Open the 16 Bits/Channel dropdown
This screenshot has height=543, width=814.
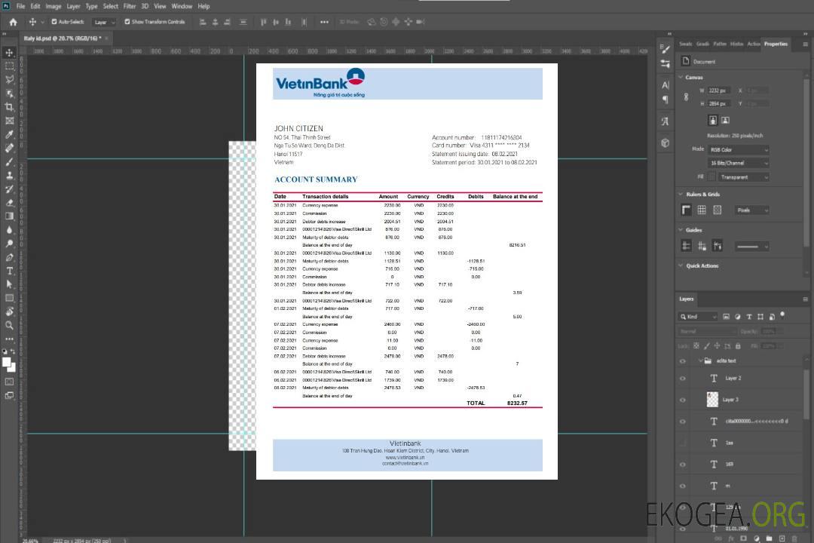pyautogui.click(x=739, y=163)
